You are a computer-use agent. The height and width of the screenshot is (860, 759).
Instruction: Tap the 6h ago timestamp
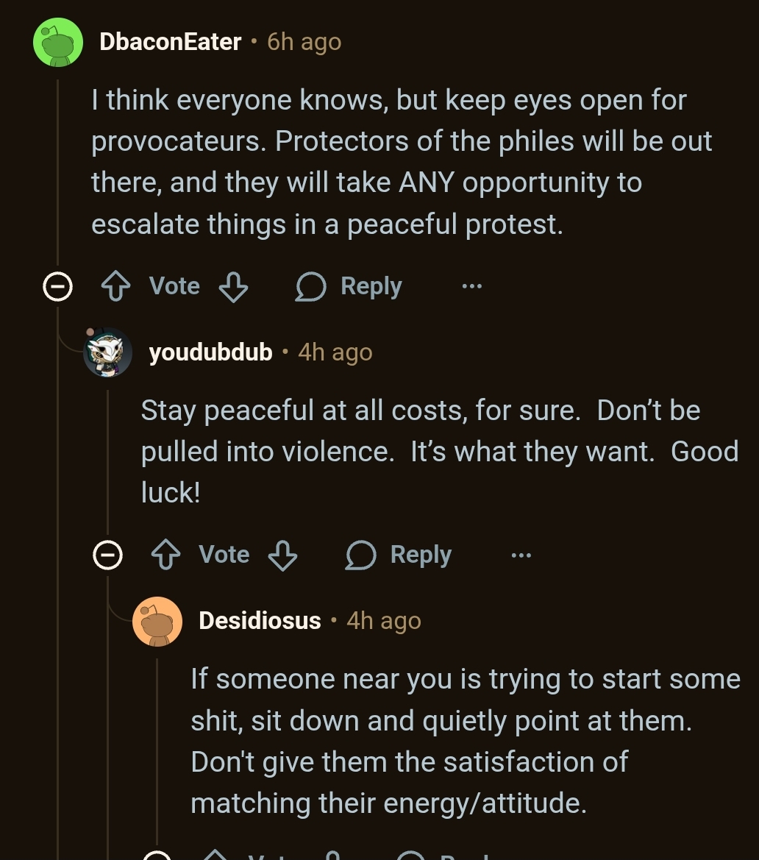coord(304,42)
